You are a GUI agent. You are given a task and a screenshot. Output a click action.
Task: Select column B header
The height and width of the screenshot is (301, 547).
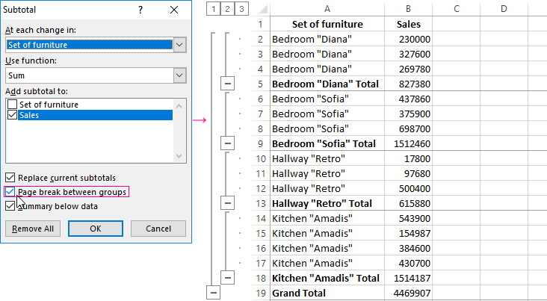408,8
